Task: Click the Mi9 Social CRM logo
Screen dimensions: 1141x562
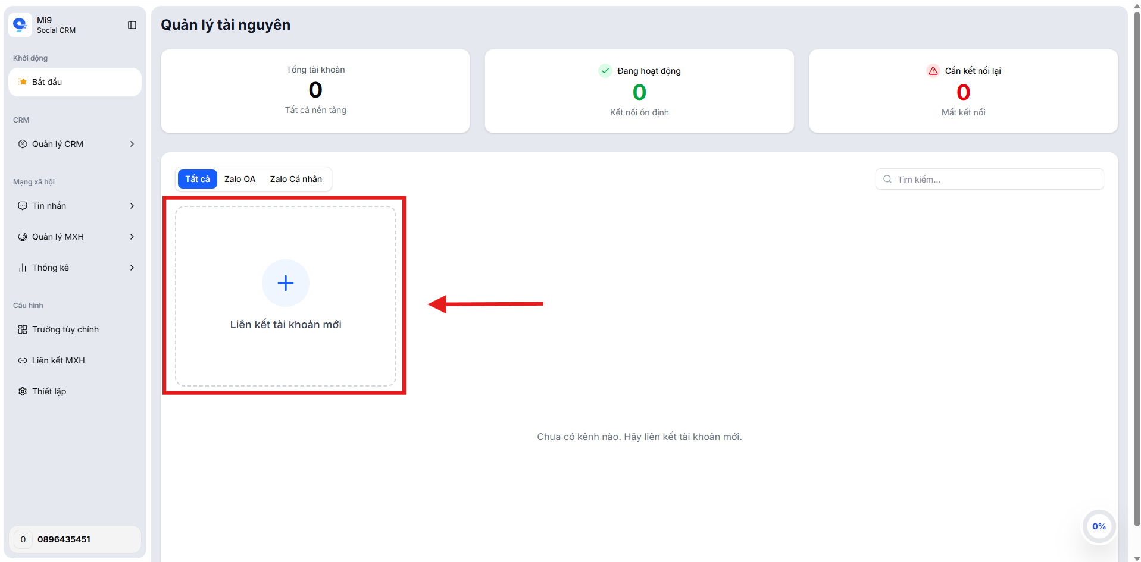Action: [20, 25]
